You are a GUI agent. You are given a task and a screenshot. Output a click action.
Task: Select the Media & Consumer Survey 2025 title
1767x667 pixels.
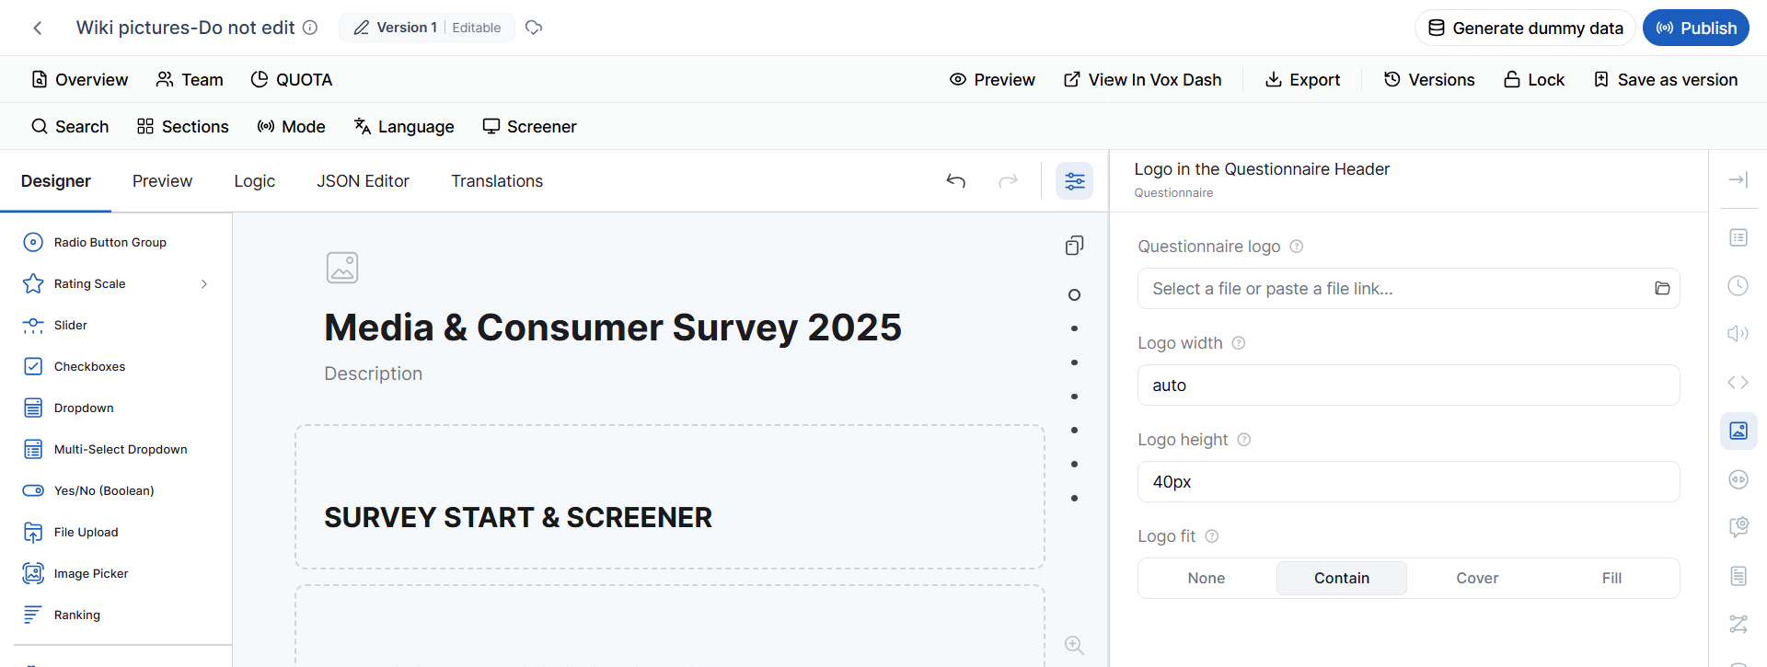pyautogui.click(x=613, y=328)
